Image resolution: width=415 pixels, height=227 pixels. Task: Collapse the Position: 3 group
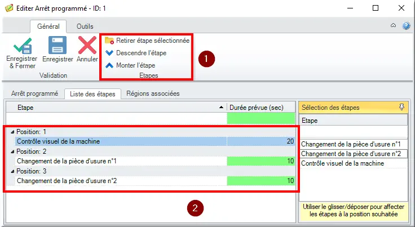point(12,171)
